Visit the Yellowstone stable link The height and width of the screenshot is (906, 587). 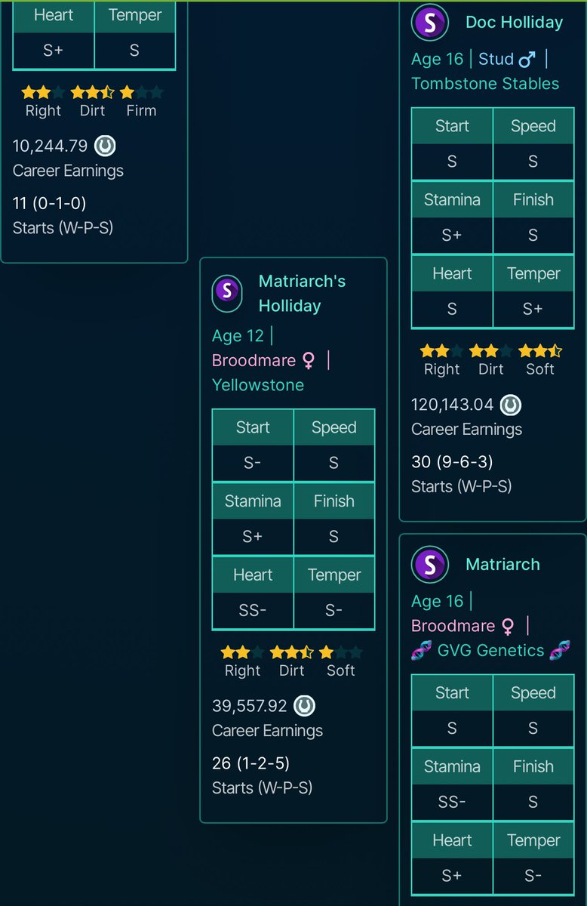[x=258, y=385]
